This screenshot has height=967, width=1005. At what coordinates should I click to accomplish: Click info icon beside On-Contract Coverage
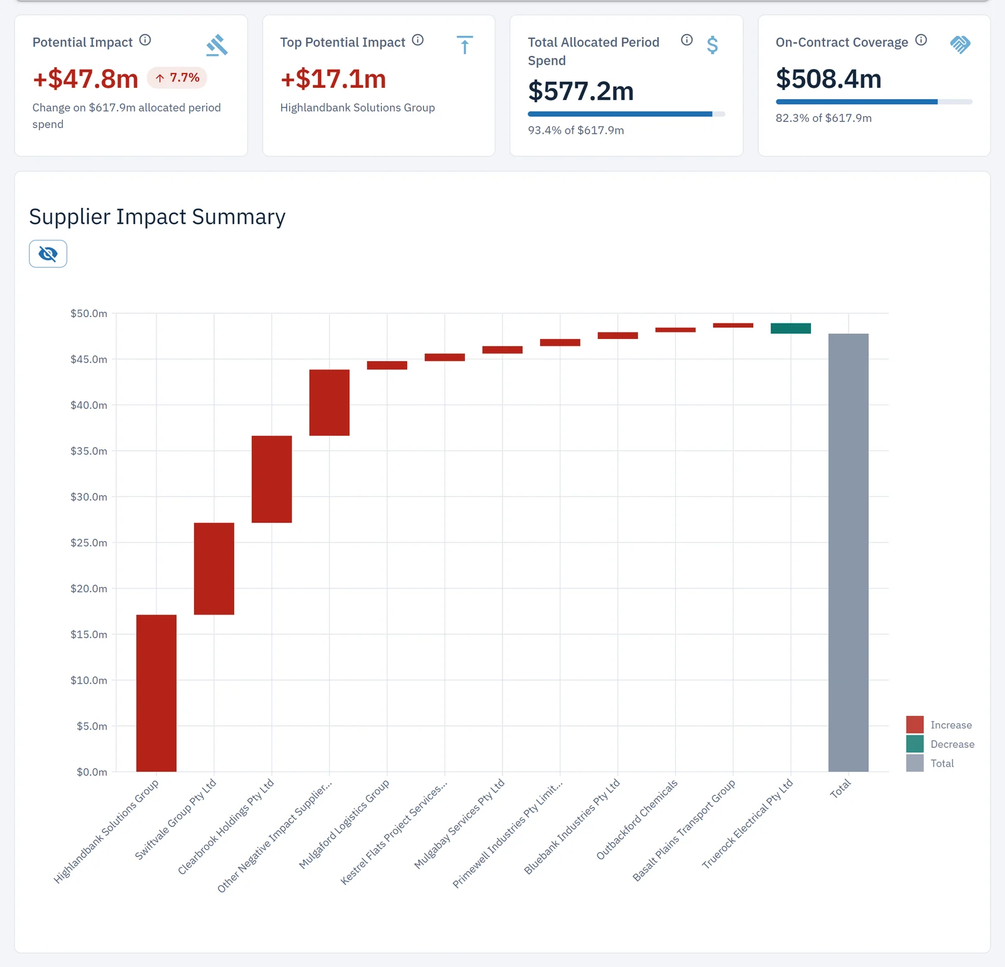[x=921, y=40]
